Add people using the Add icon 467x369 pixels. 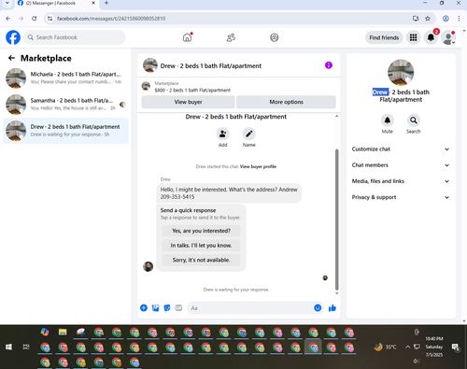point(222,134)
